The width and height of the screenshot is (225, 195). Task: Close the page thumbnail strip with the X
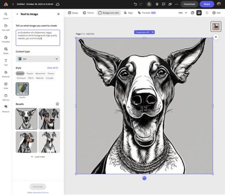pos(216,37)
